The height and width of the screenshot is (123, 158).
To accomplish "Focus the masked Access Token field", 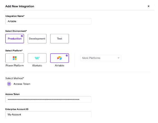I will pyautogui.click(x=48, y=99).
